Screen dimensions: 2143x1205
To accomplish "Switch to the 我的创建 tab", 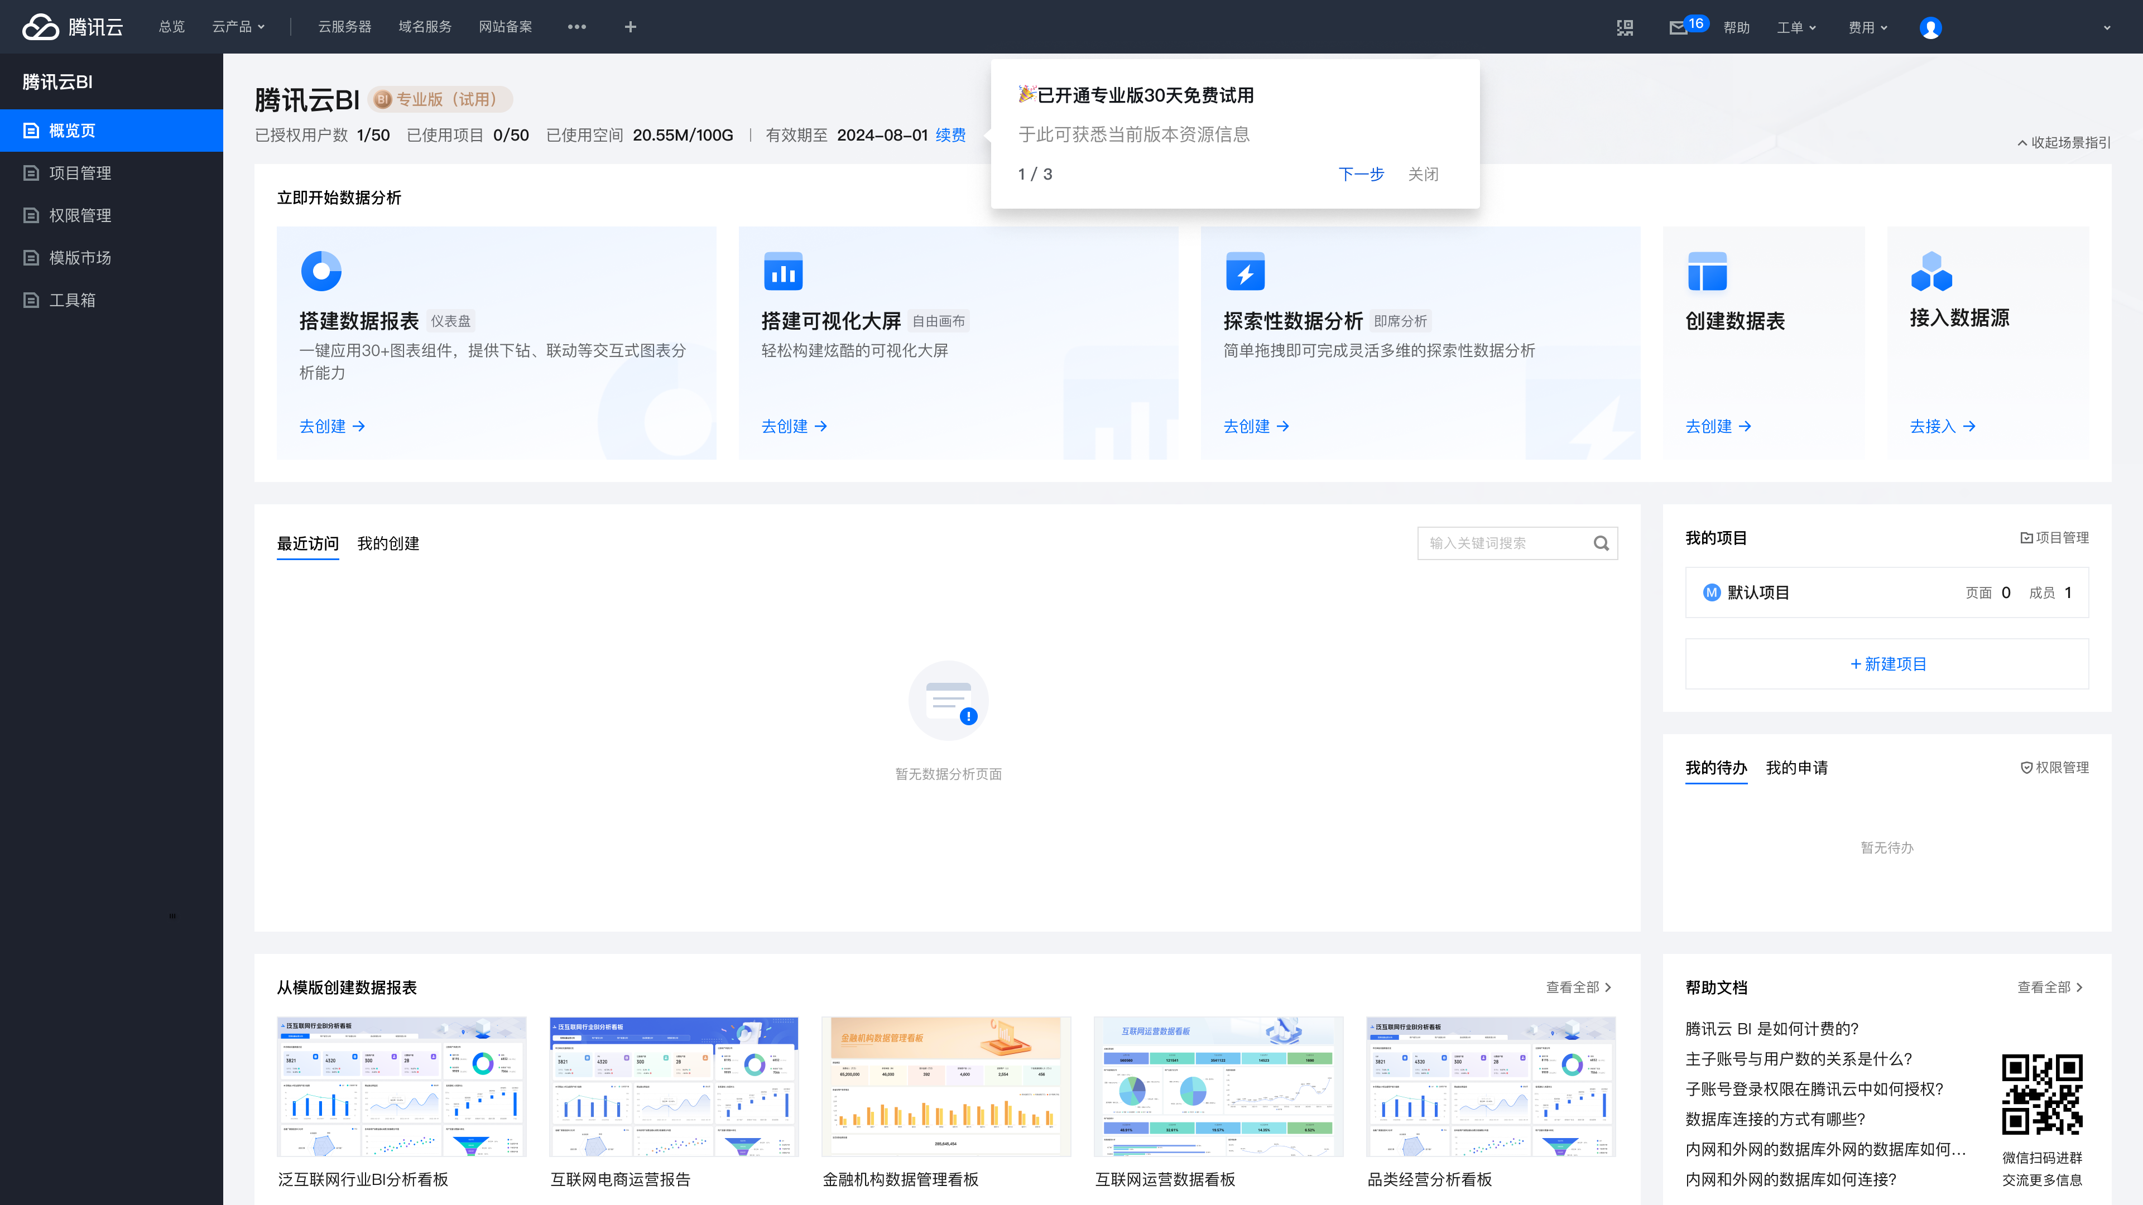I will coord(388,544).
